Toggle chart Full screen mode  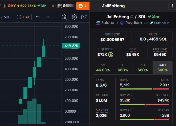[x=23, y=17]
